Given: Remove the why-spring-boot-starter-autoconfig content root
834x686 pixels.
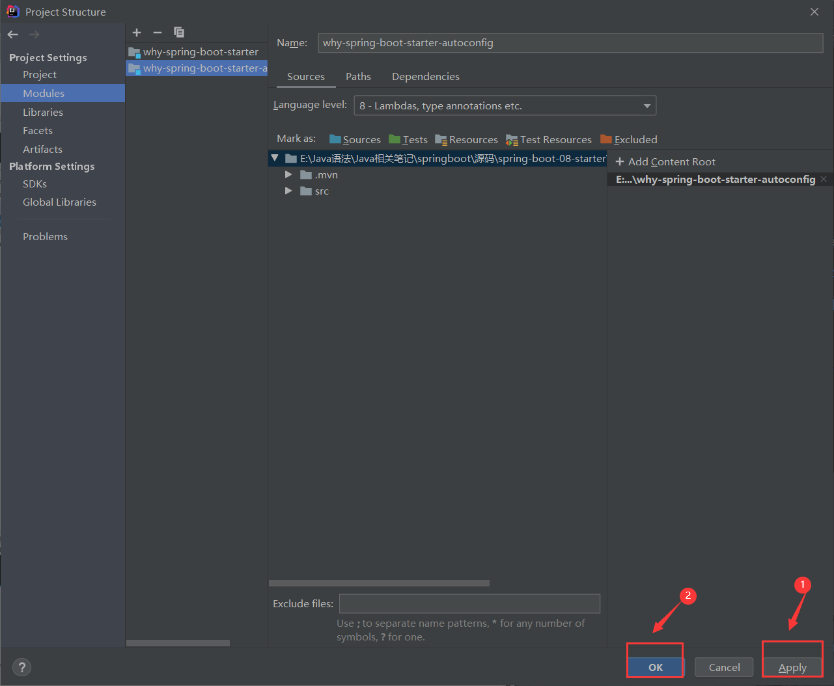Looking at the screenshot, I should tap(824, 179).
